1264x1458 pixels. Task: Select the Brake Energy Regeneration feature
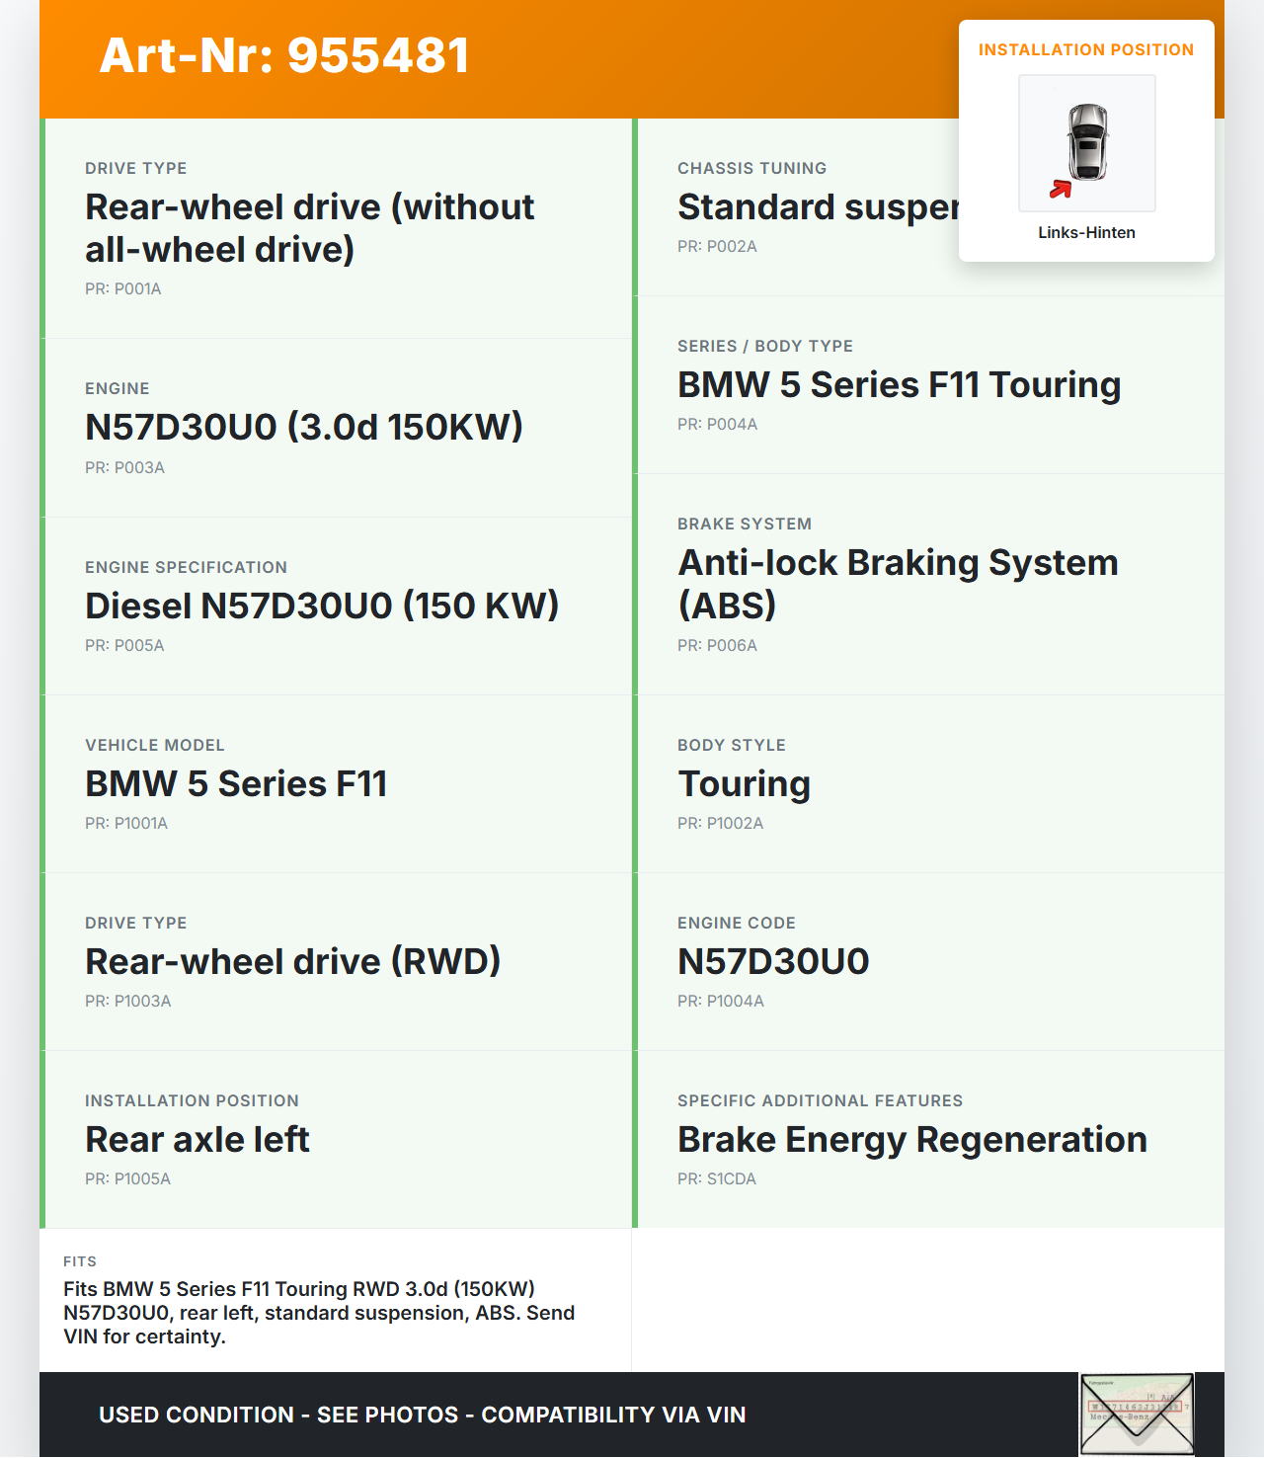(x=911, y=1139)
